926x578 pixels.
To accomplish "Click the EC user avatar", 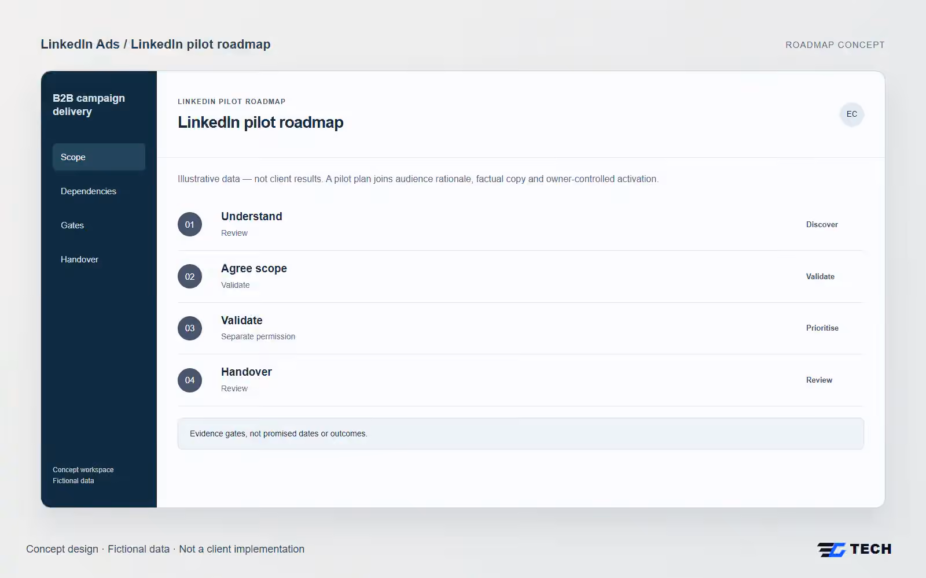I will pyautogui.click(x=852, y=114).
